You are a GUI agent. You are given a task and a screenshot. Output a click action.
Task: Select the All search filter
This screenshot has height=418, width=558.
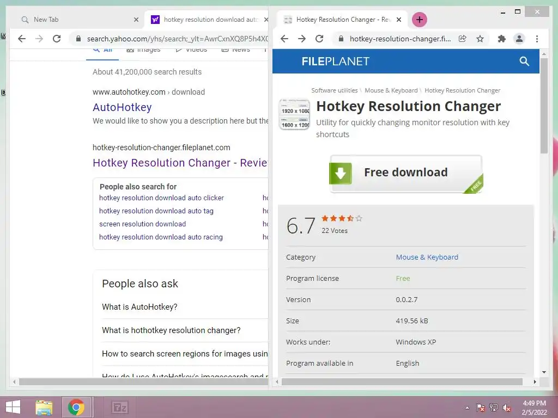click(102, 50)
